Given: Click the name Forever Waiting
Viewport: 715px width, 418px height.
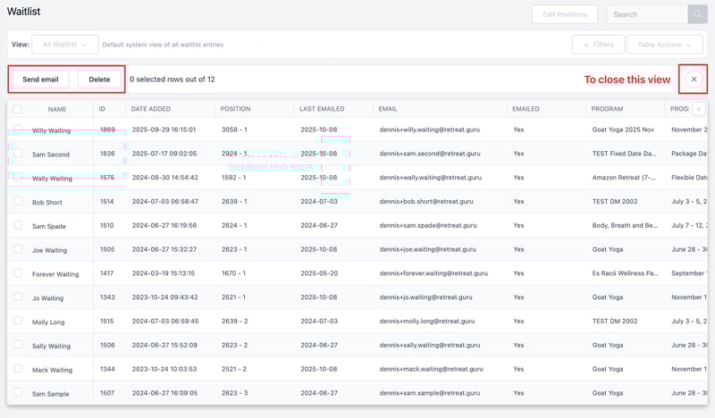Looking at the screenshot, I should (55, 274).
